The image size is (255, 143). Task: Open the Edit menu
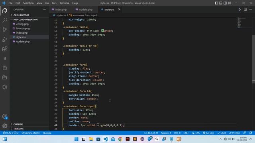pos(18,3)
